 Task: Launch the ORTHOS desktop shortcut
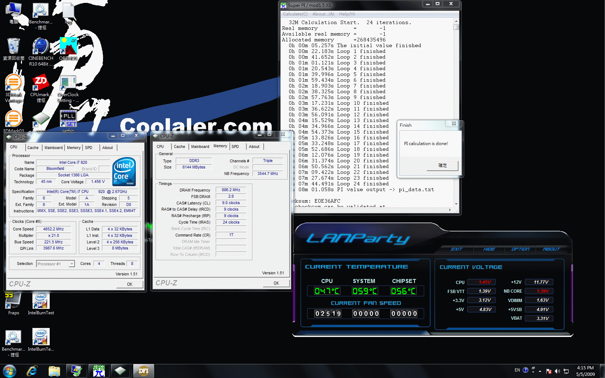pos(68,49)
